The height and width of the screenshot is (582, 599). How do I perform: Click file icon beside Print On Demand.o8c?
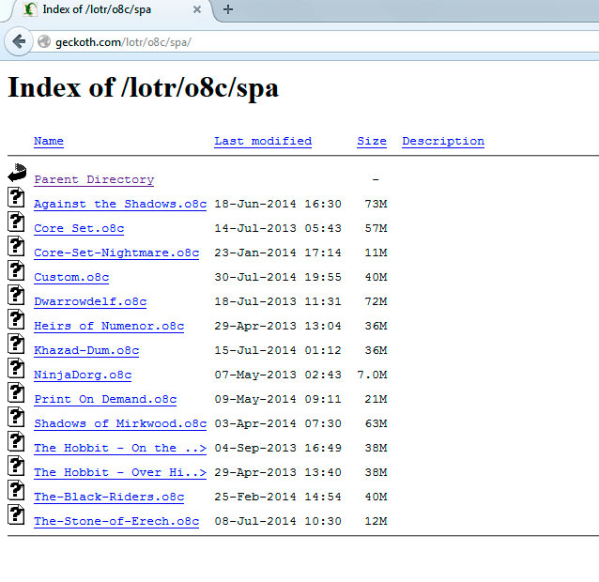pos(16,392)
